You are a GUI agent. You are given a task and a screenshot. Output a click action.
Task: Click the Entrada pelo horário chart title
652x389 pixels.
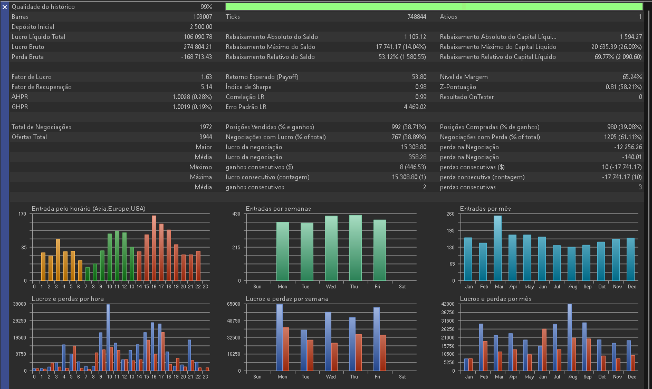tap(89, 209)
